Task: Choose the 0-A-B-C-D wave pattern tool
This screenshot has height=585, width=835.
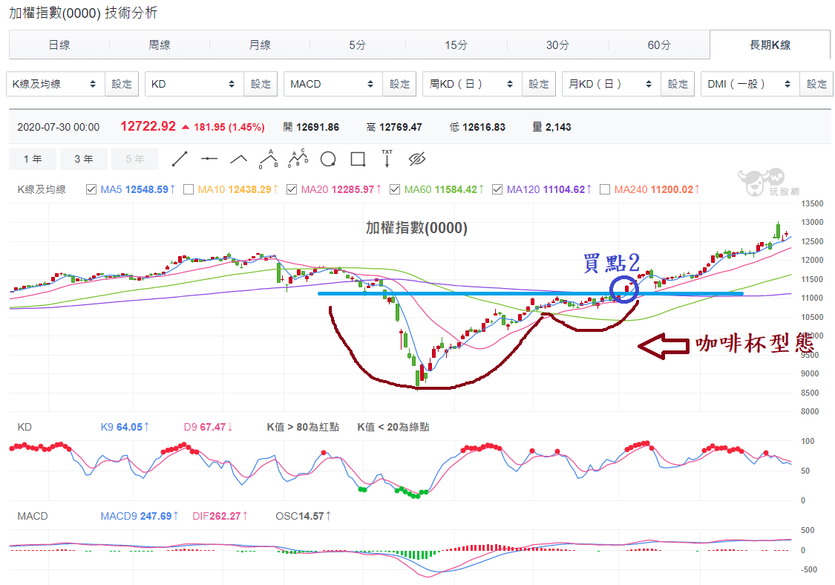Action: [x=298, y=159]
